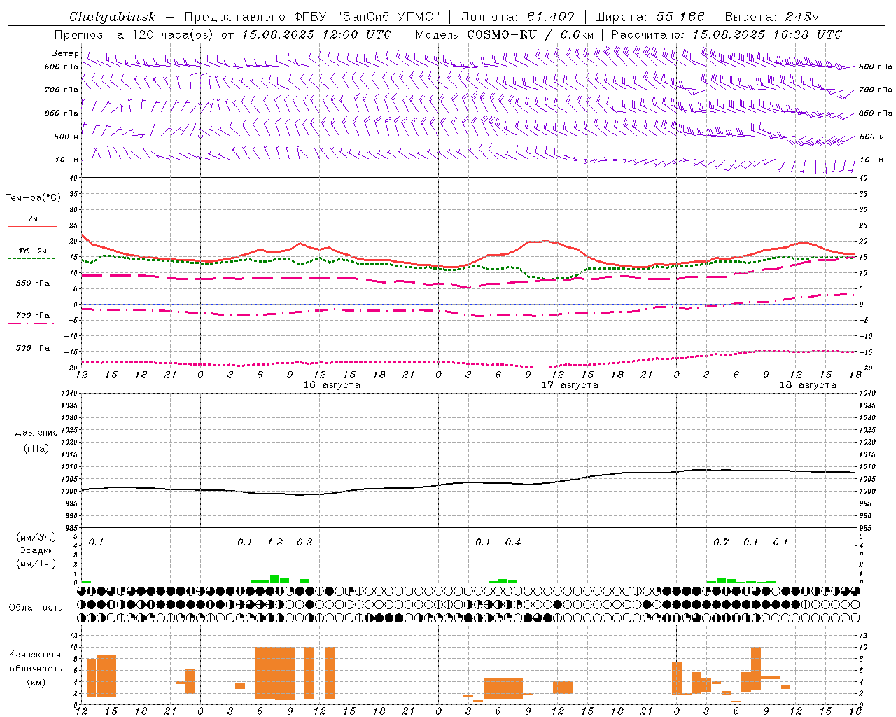Click the tallest green precipitation bar
The height and width of the screenshot is (717, 896).
click(x=274, y=579)
